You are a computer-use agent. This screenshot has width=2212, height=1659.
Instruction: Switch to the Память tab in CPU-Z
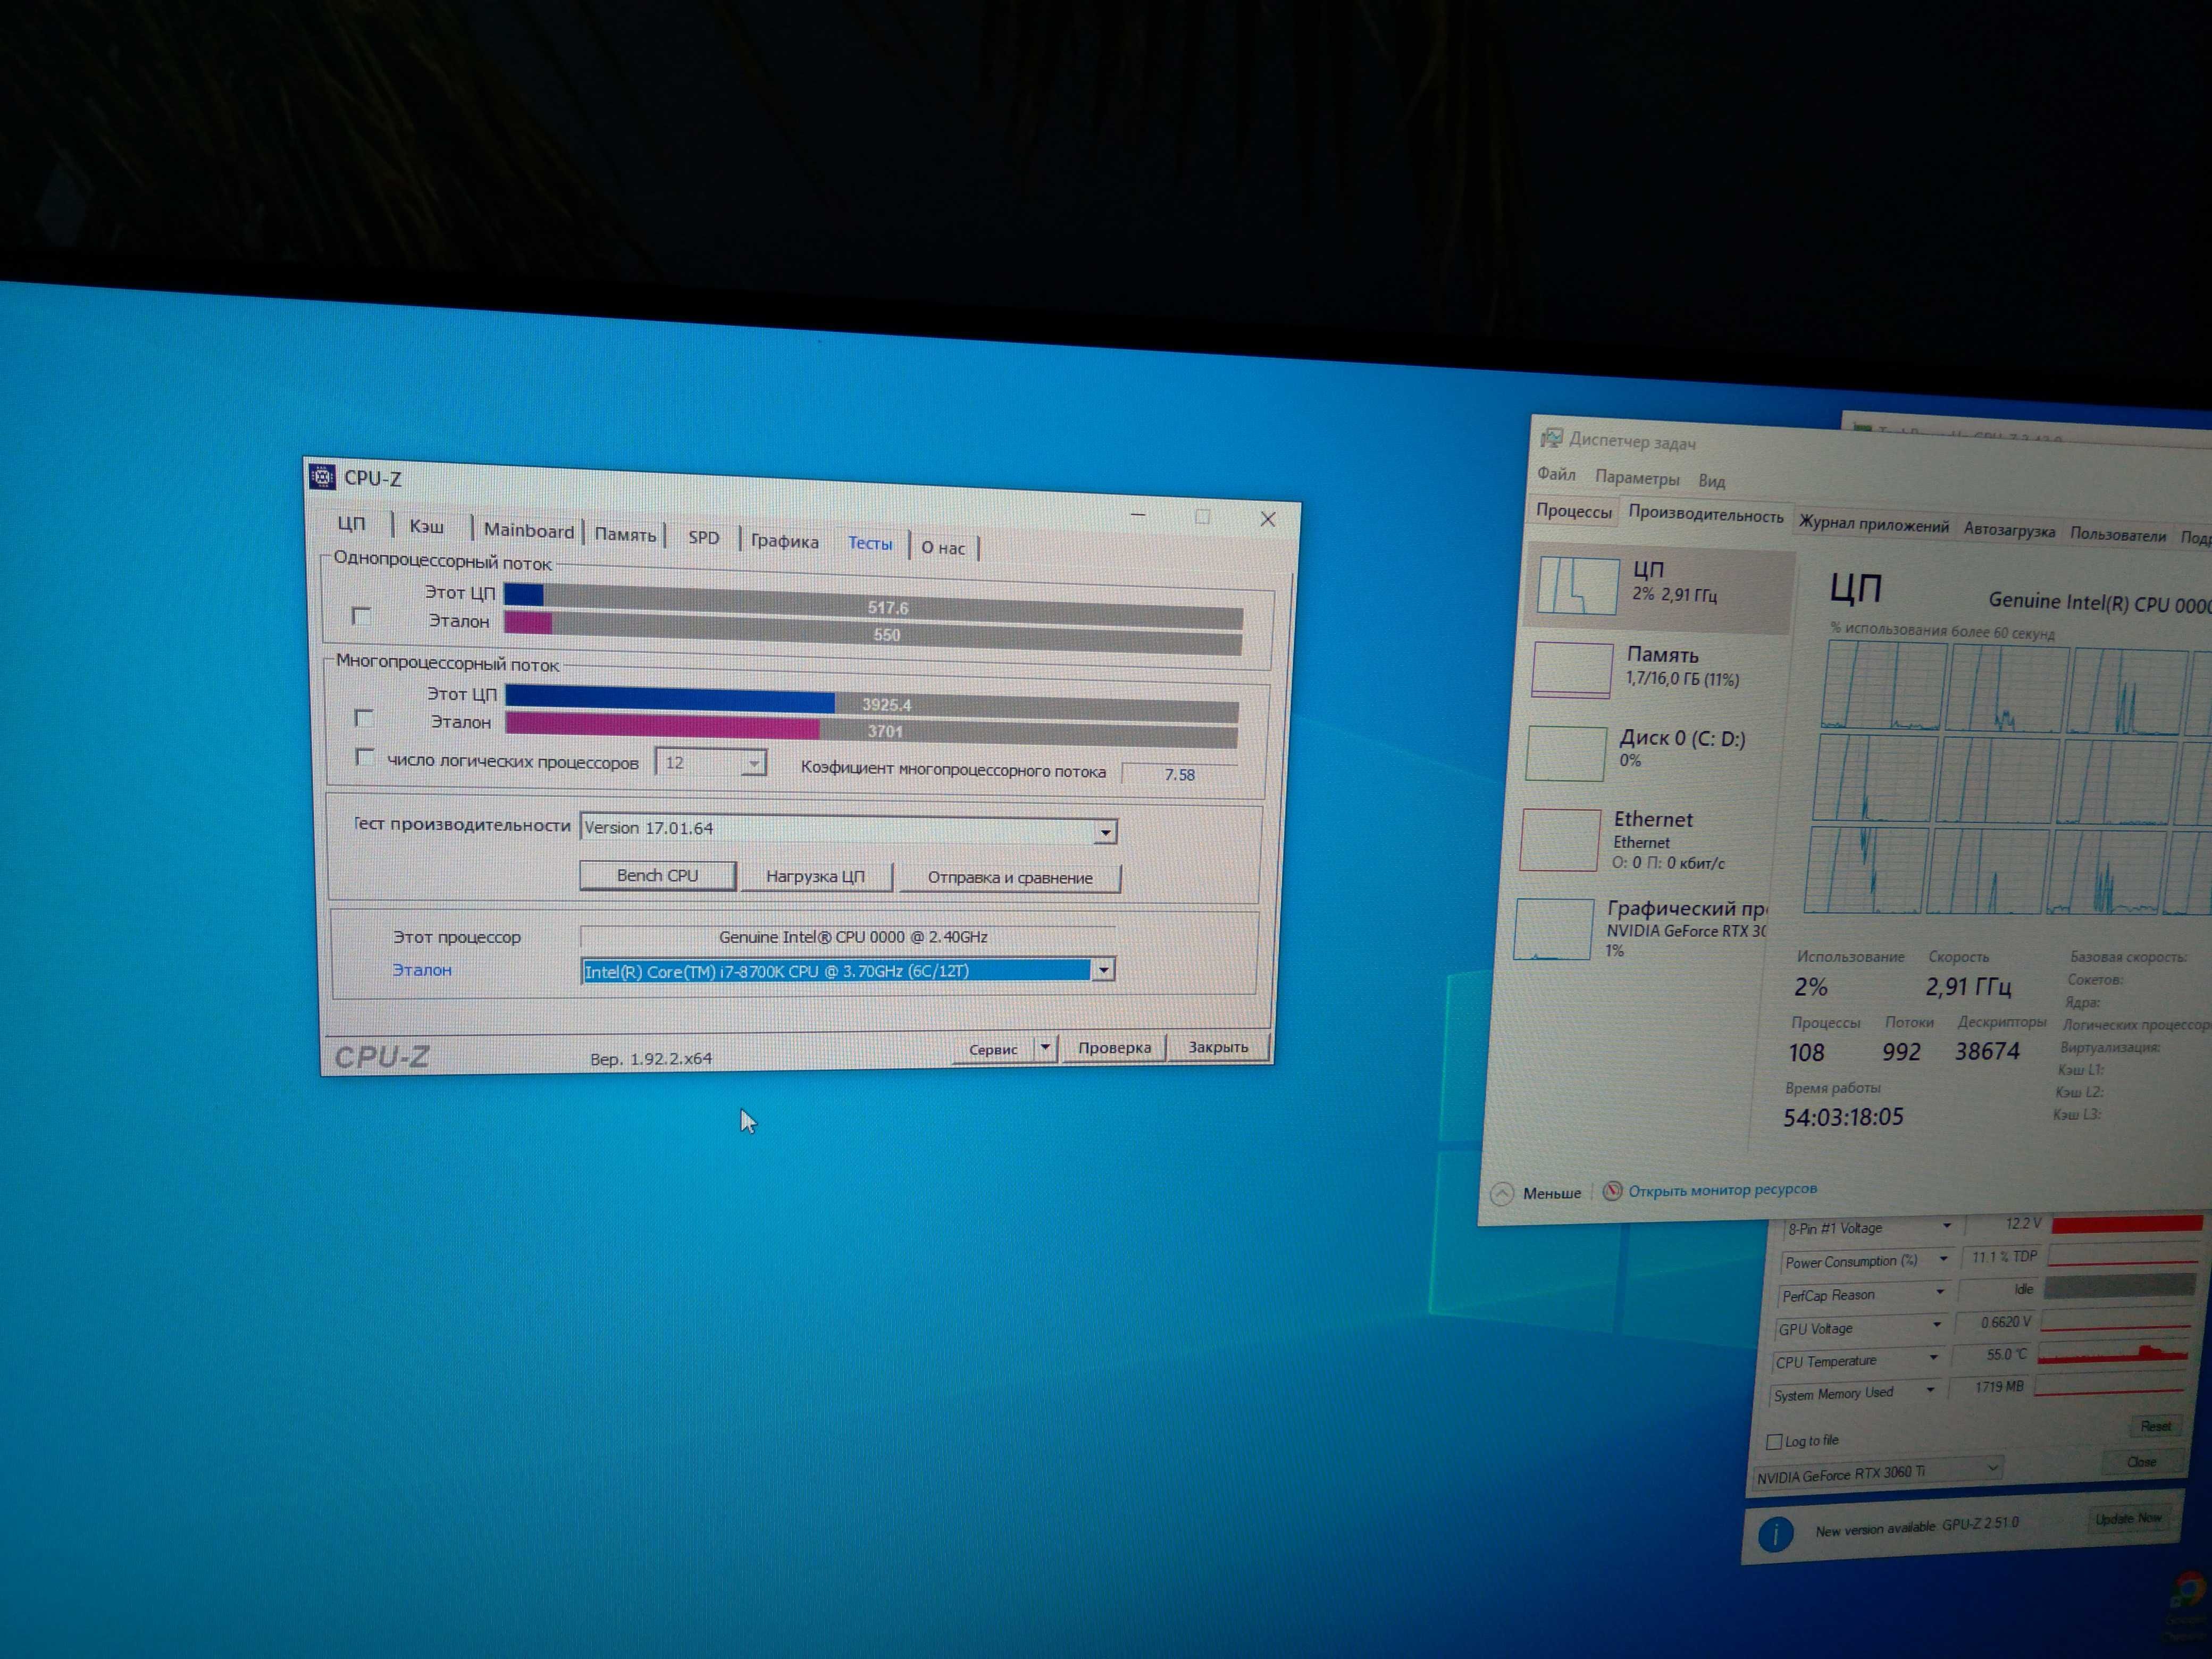tap(625, 534)
